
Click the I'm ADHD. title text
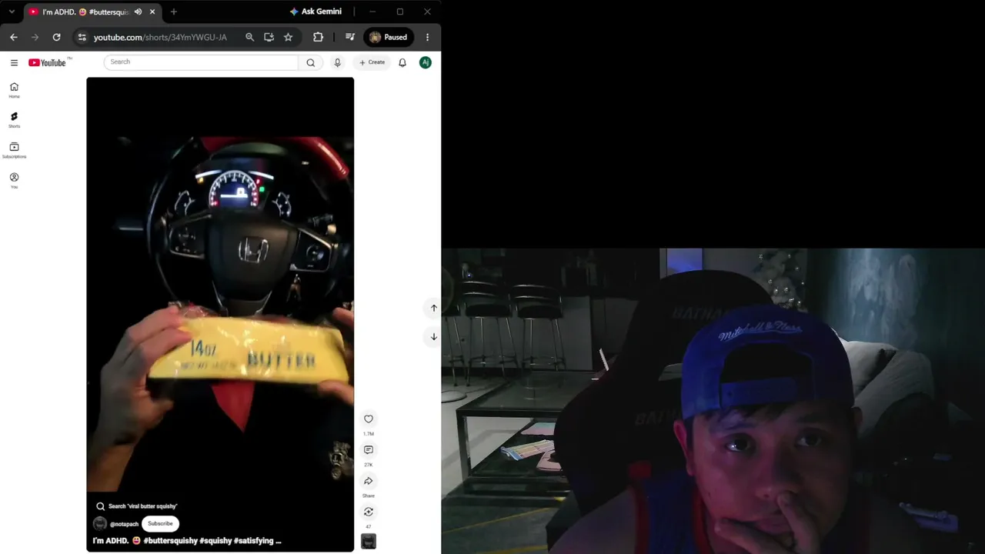[111, 541]
